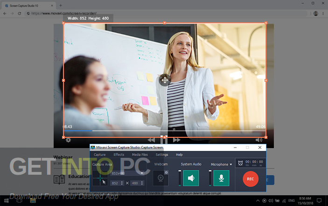The image size is (328, 206).
Task: Open the Windows notification center
Action: click(x=319, y=200)
